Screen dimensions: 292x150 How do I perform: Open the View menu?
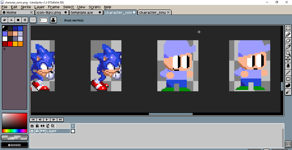pyautogui.click(x=81, y=7)
